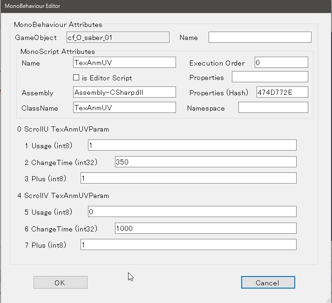This screenshot has height=303, width=332.
Task: Click the MonoScript Name field TexAnmUV
Action: pos(124,62)
